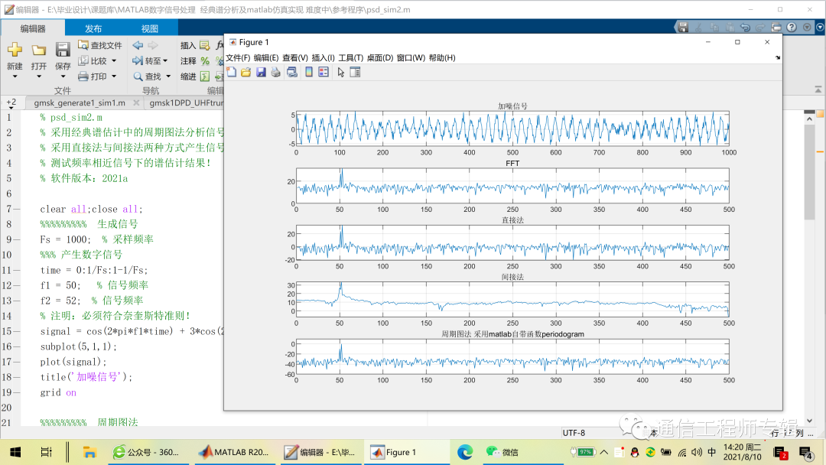Open Figure 1 View menu (查看)
Screen dimensions: 826x465
point(295,58)
